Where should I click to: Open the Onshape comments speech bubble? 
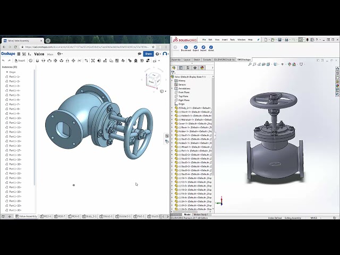(x=140, y=54)
